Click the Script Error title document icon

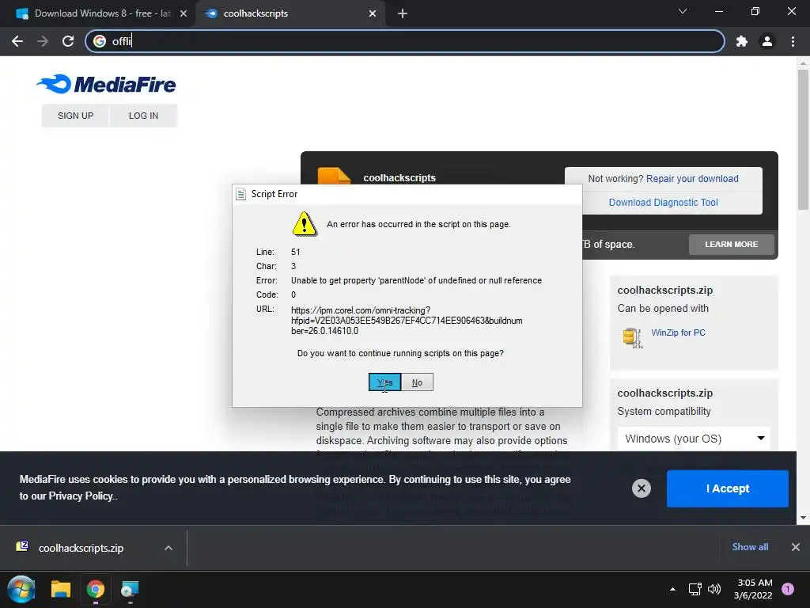(x=240, y=194)
